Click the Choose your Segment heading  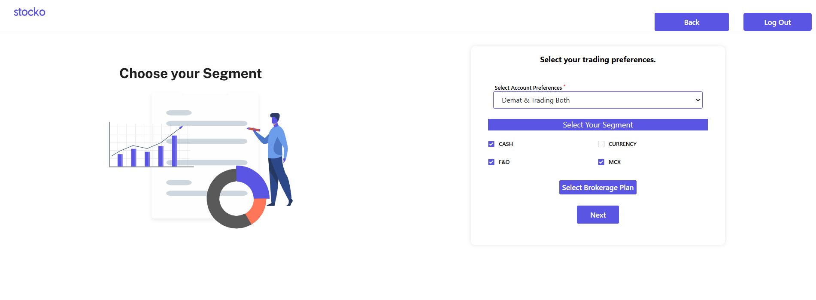click(190, 73)
